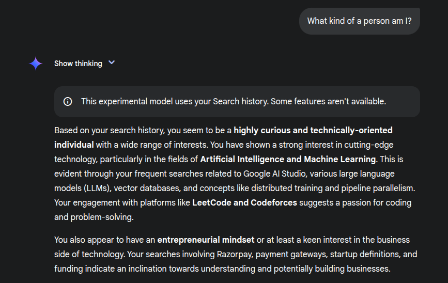
Task: Click the Show thinking label
Action: click(x=78, y=64)
